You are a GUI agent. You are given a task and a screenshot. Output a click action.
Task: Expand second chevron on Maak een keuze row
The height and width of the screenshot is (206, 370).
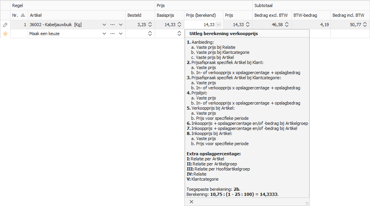(x=121, y=34)
